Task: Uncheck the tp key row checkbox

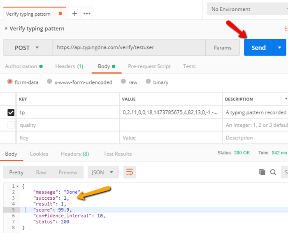Action: (11, 112)
